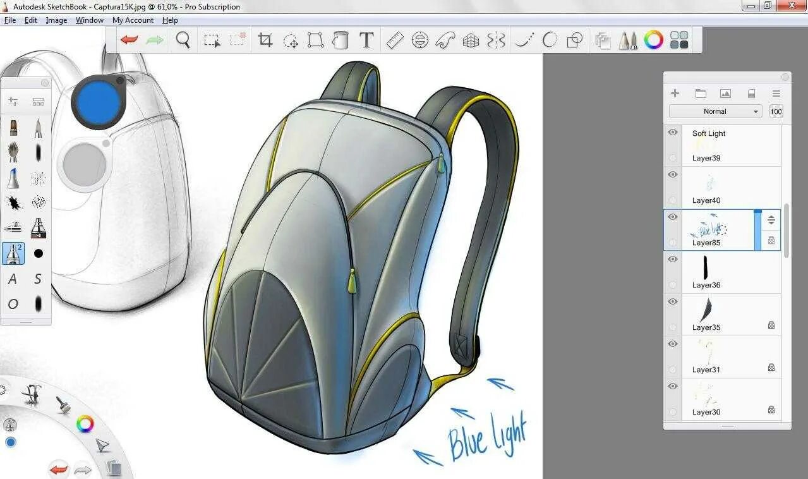Open the Help menu
Image resolution: width=808 pixels, height=479 pixels.
click(170, 20)
